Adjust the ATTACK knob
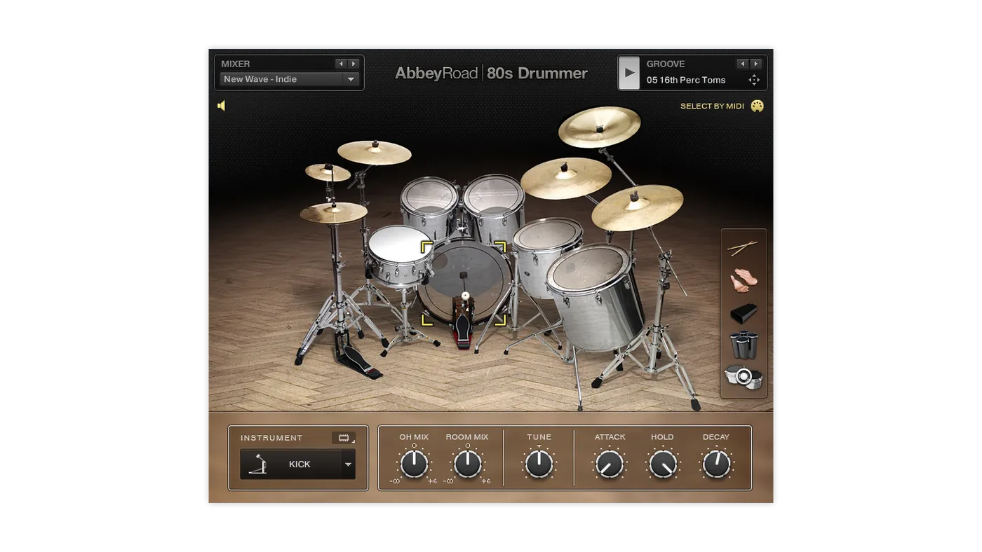The width and height of the screenshot is (982, 552). 610,464
